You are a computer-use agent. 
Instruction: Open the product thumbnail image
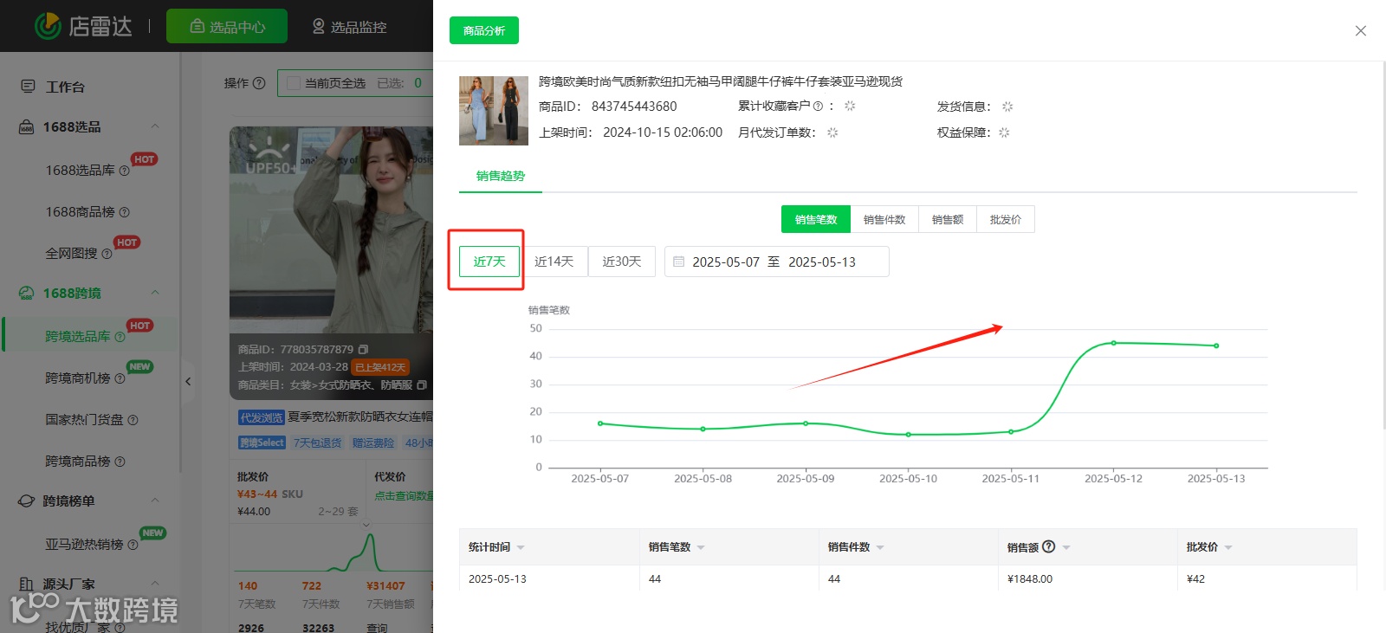(x=494, y=111)
